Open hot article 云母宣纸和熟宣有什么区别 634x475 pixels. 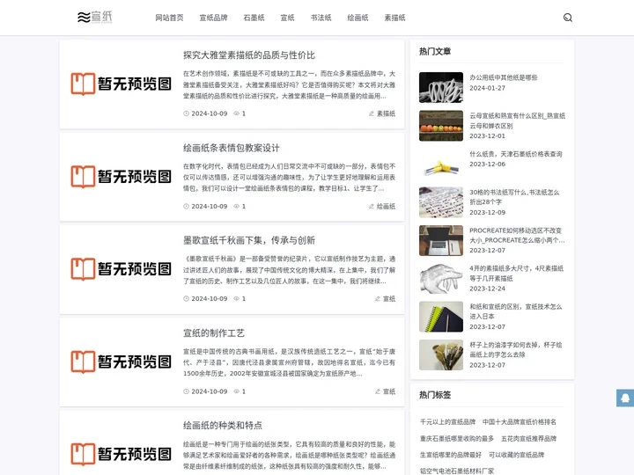[517, 121]
